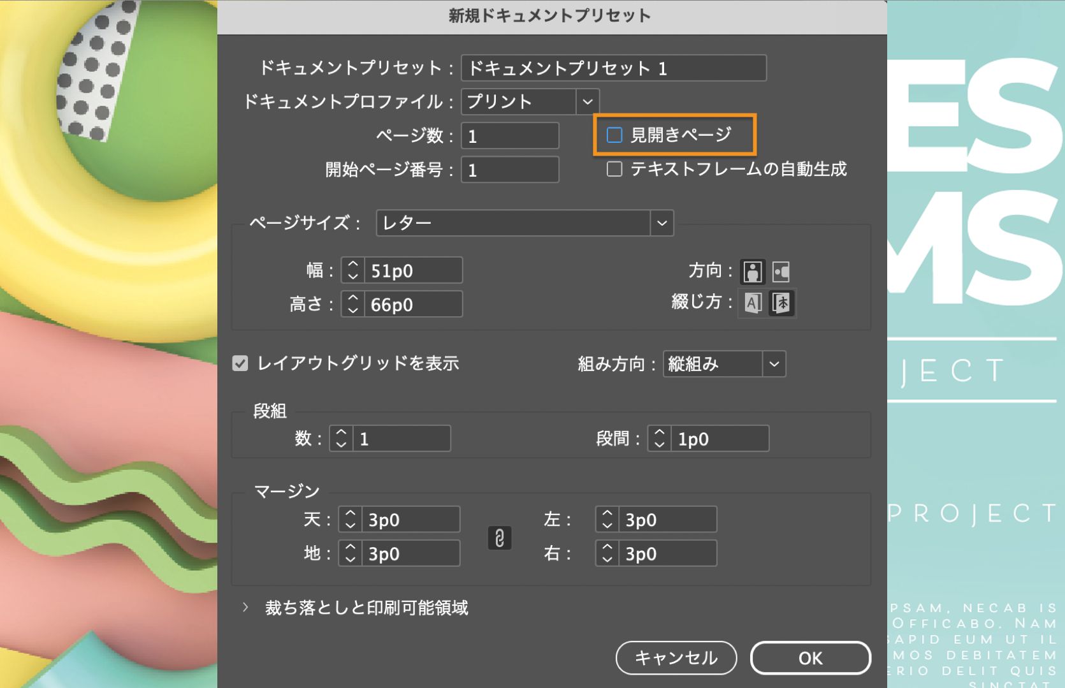Click the OK button
Viewport: 1065px width, 688px height.
coord(811,657)
